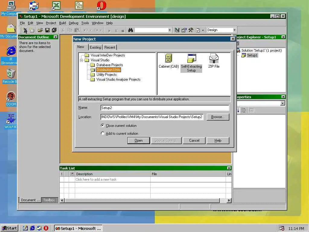Click the Project Explorer toolbar icon
This screenshot has width=309, height=232.
(x=177, y=30)
